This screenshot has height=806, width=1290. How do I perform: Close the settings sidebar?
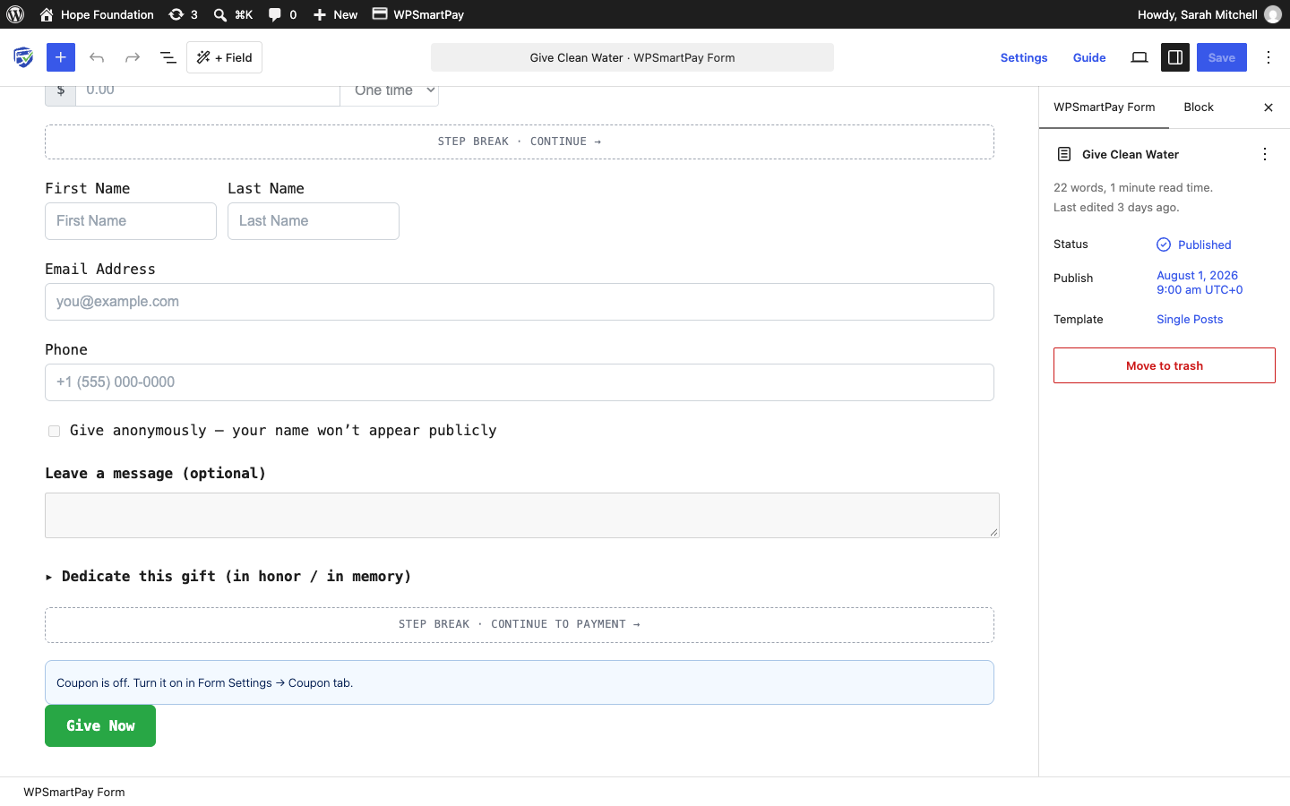1268,107
